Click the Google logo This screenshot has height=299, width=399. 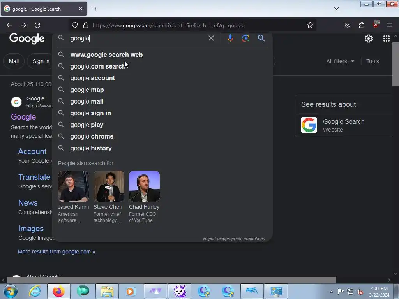27,39
